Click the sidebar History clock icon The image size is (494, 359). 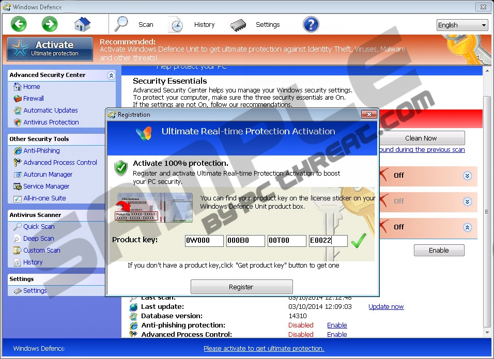(18, 262)
